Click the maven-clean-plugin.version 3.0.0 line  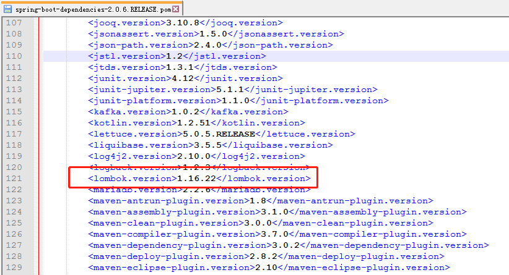pos(260,223)
